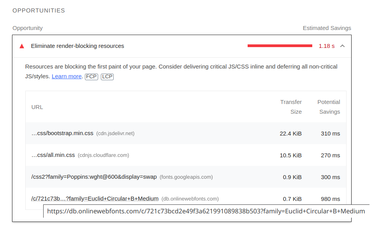Click the red warning triangle icon

[x=22, y=46]
